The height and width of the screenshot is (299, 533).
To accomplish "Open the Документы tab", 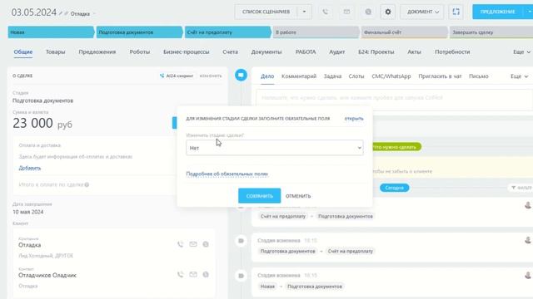I will click(266, 51).
